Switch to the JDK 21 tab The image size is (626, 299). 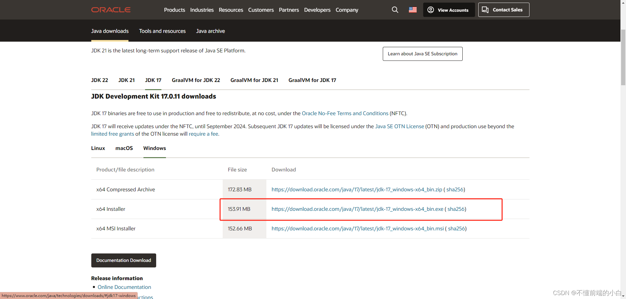(x=127, y=80)
